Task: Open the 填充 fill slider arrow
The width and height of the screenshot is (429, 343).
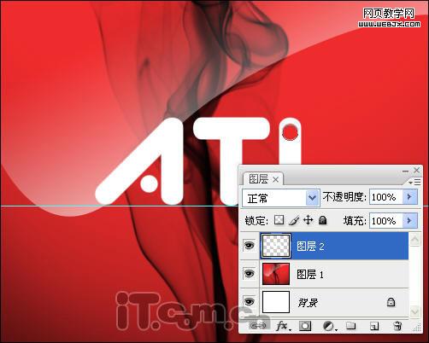Action: [x=409, y=220]
